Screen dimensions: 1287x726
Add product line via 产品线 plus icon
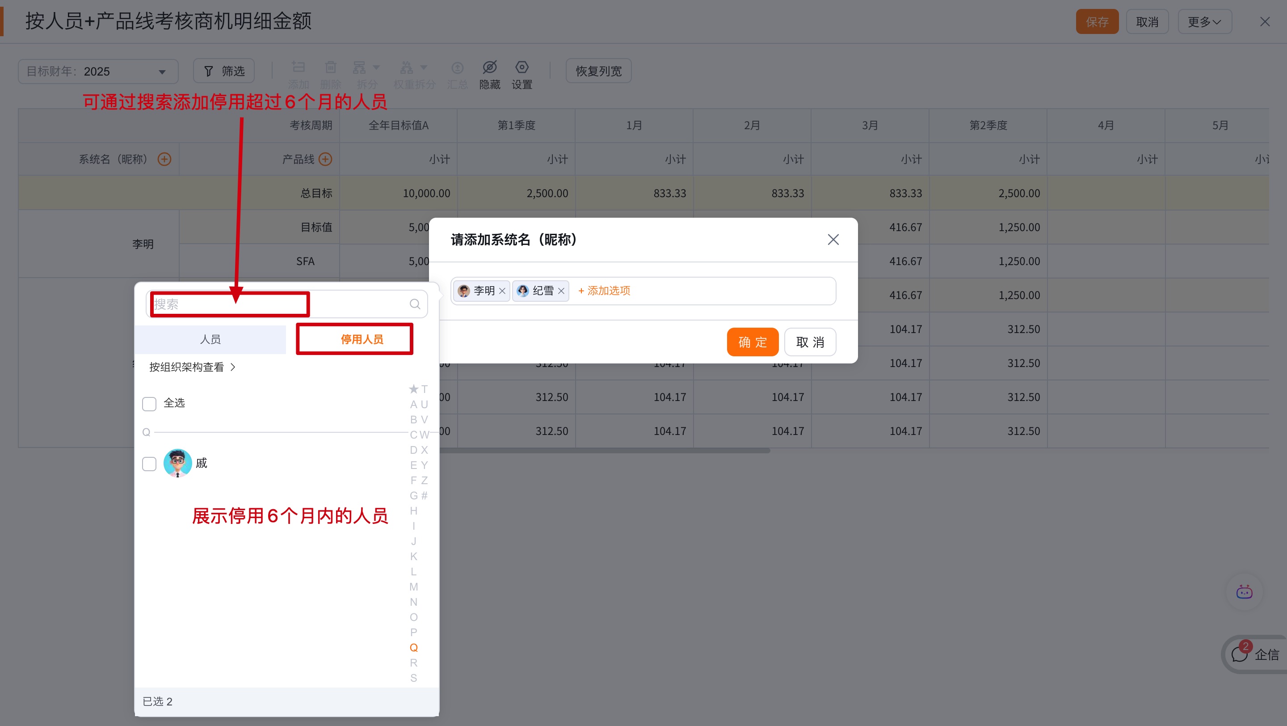[325, 159]
